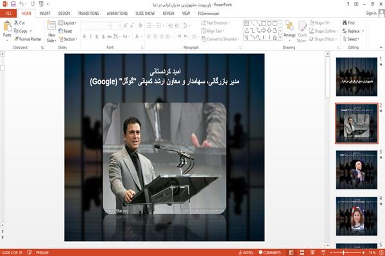Open the Shape Effects dropdown
Image resolution: width=385 pixels, height=256 pixels.
[323, 39]
